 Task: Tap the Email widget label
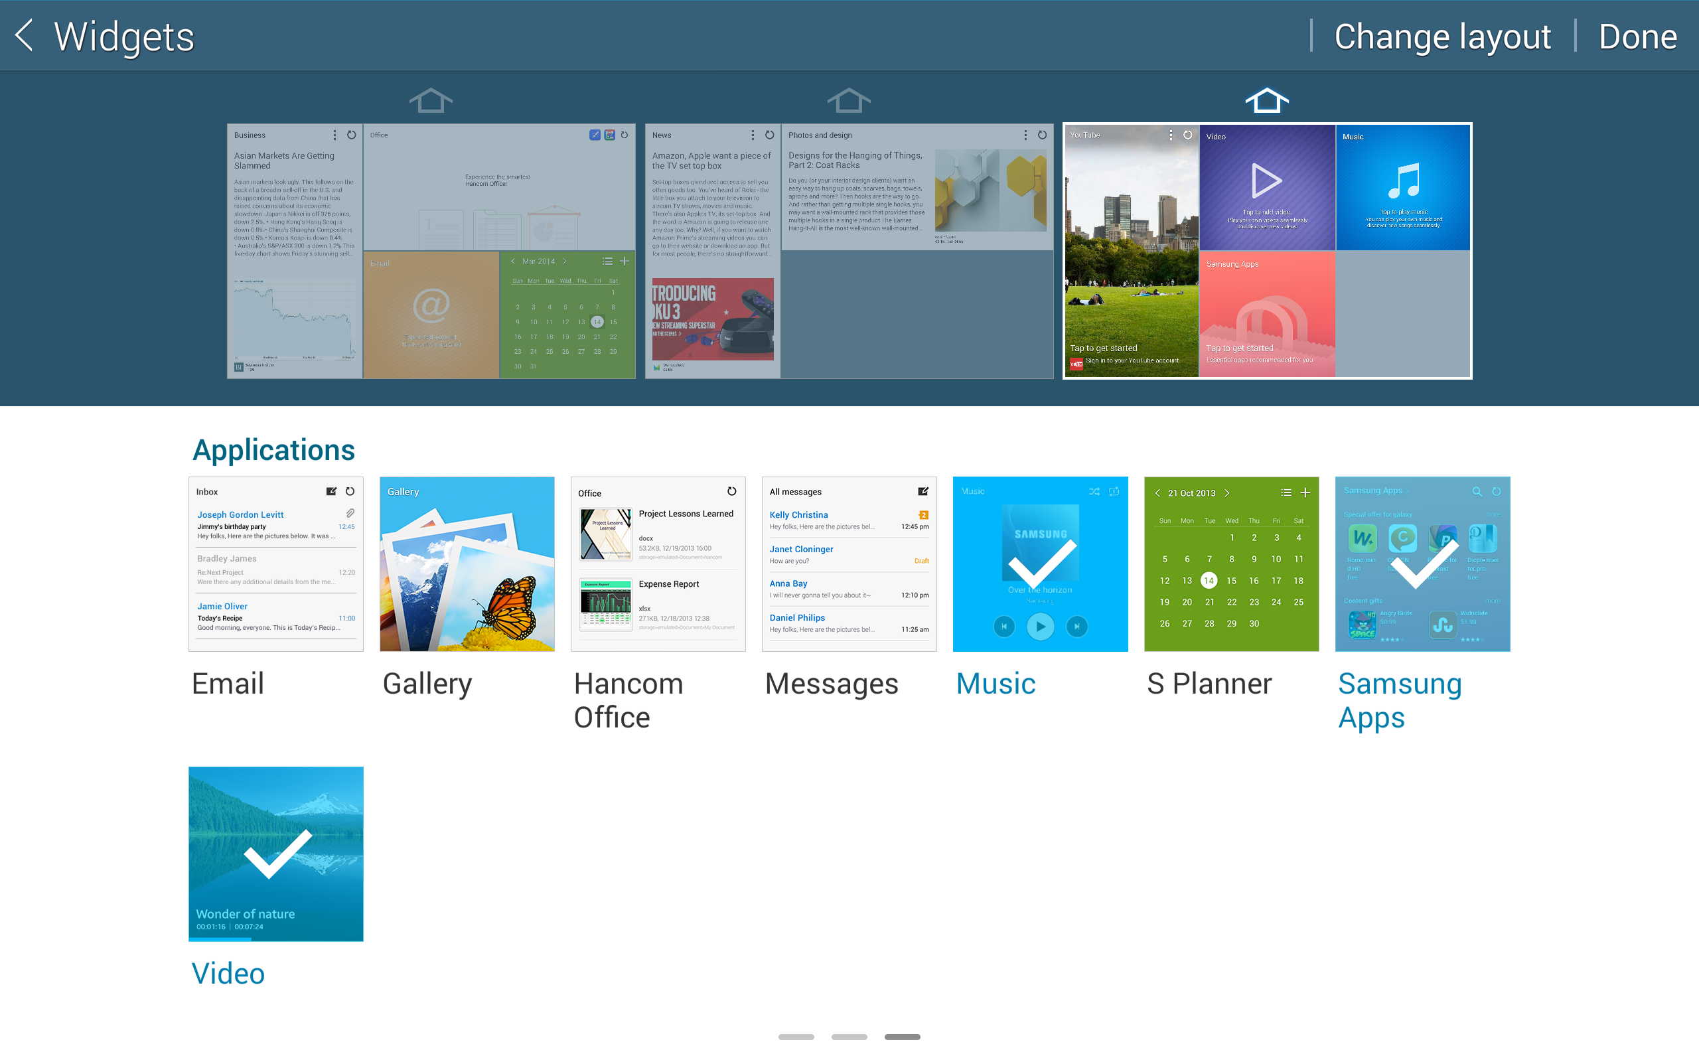pyautogui.click(x=228, y=684)
